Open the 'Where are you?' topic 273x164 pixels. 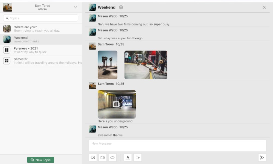pos(41,29)
